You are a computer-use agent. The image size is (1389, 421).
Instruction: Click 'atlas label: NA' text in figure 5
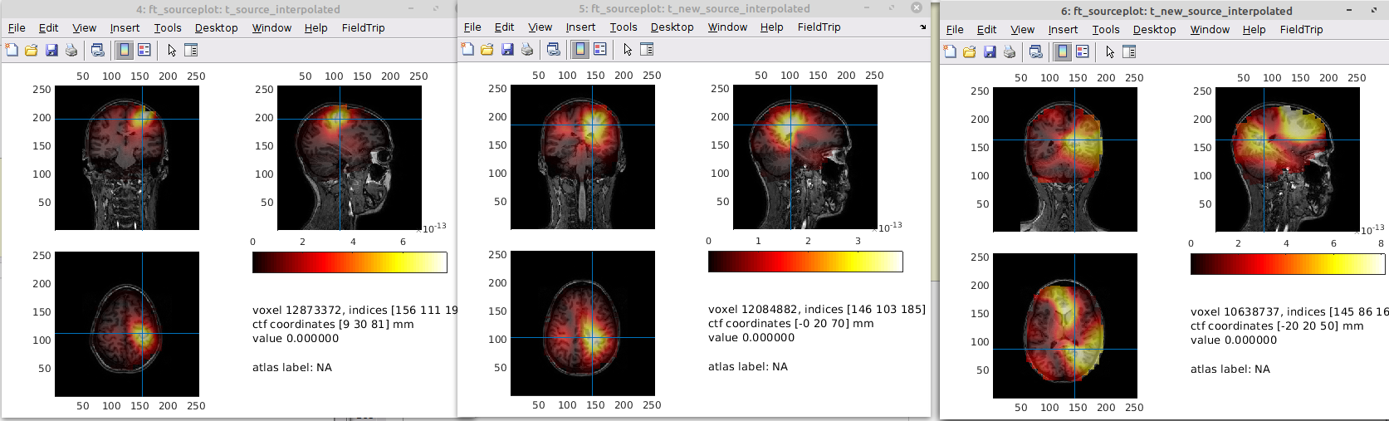click(748, 366)
